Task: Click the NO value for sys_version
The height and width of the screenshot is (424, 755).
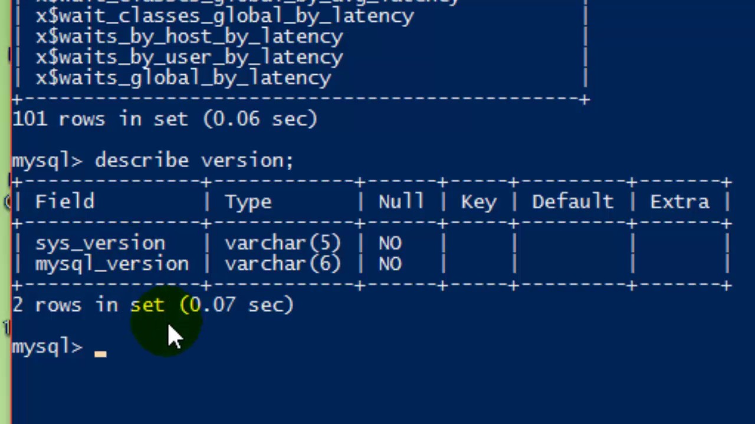Action: (390, 244)
